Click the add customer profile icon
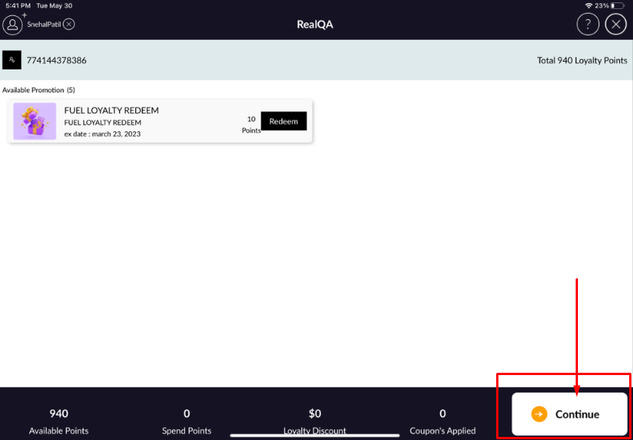The height and width of the screenshot is (440, 633). pyautogui.click(x=13, y=24)
